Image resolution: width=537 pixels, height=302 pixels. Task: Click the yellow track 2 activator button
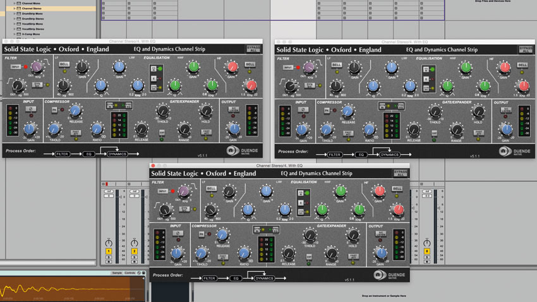pyautogui.click(x=134, y=251)
